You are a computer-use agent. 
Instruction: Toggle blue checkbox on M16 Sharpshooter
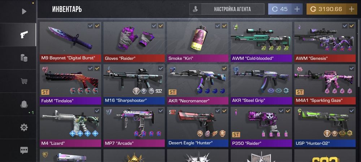coord(161,68)
